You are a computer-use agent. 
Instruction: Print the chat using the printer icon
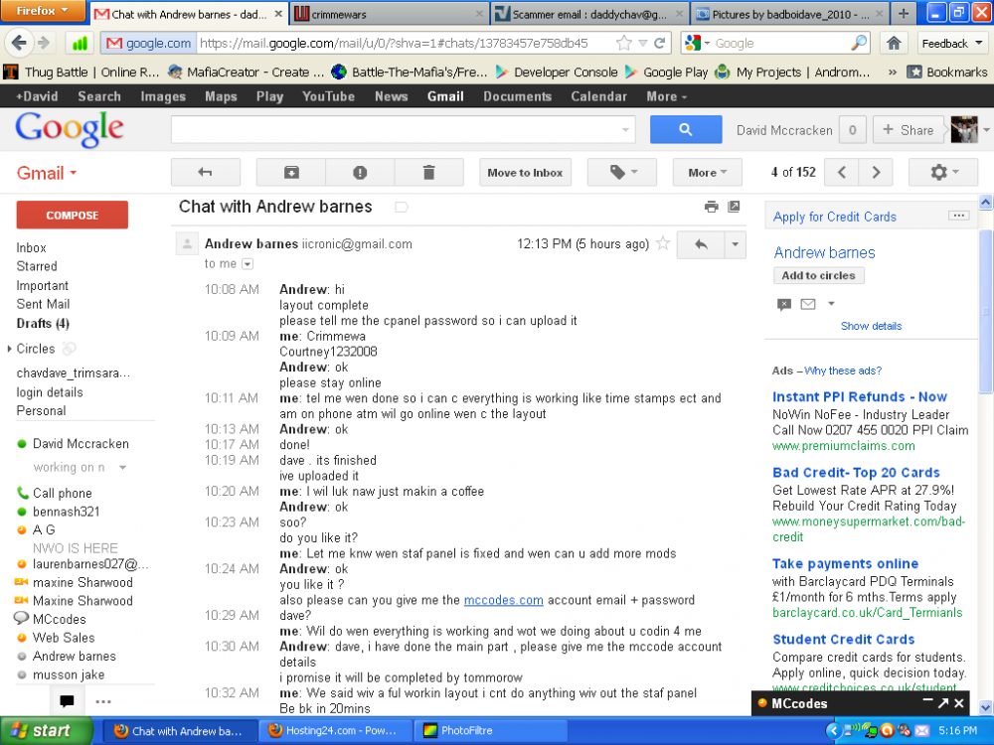pos(712,207)
